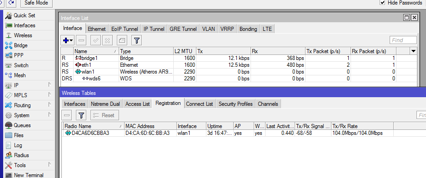Click the filter funnel in Interface List
Image resolution: width=426 pixels, height=178 pixels.
pos(137,41)
